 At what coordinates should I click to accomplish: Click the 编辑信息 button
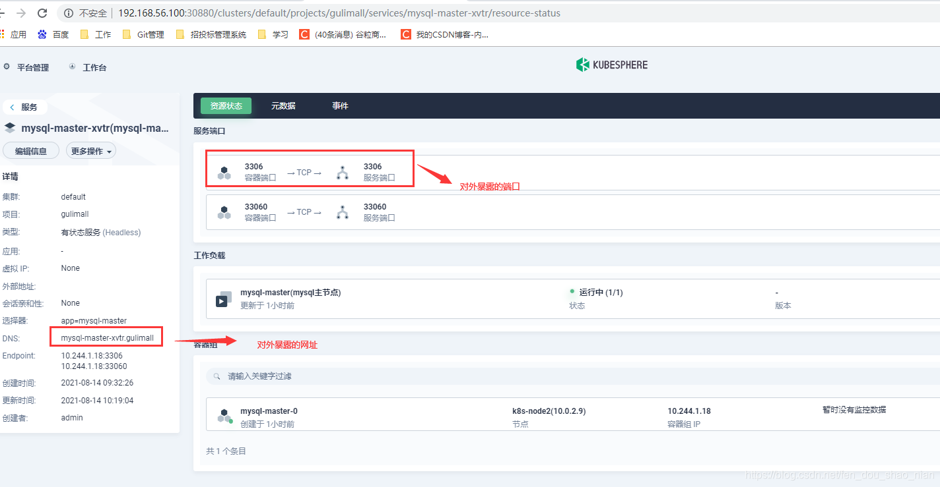31,151
